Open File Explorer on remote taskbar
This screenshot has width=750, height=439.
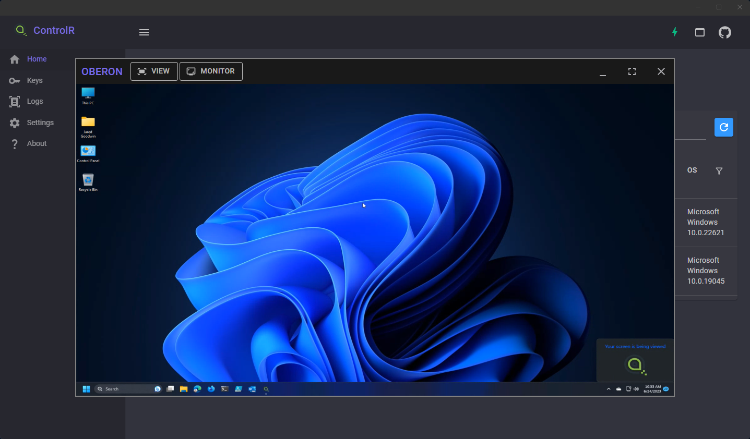(x=184, y=389)
